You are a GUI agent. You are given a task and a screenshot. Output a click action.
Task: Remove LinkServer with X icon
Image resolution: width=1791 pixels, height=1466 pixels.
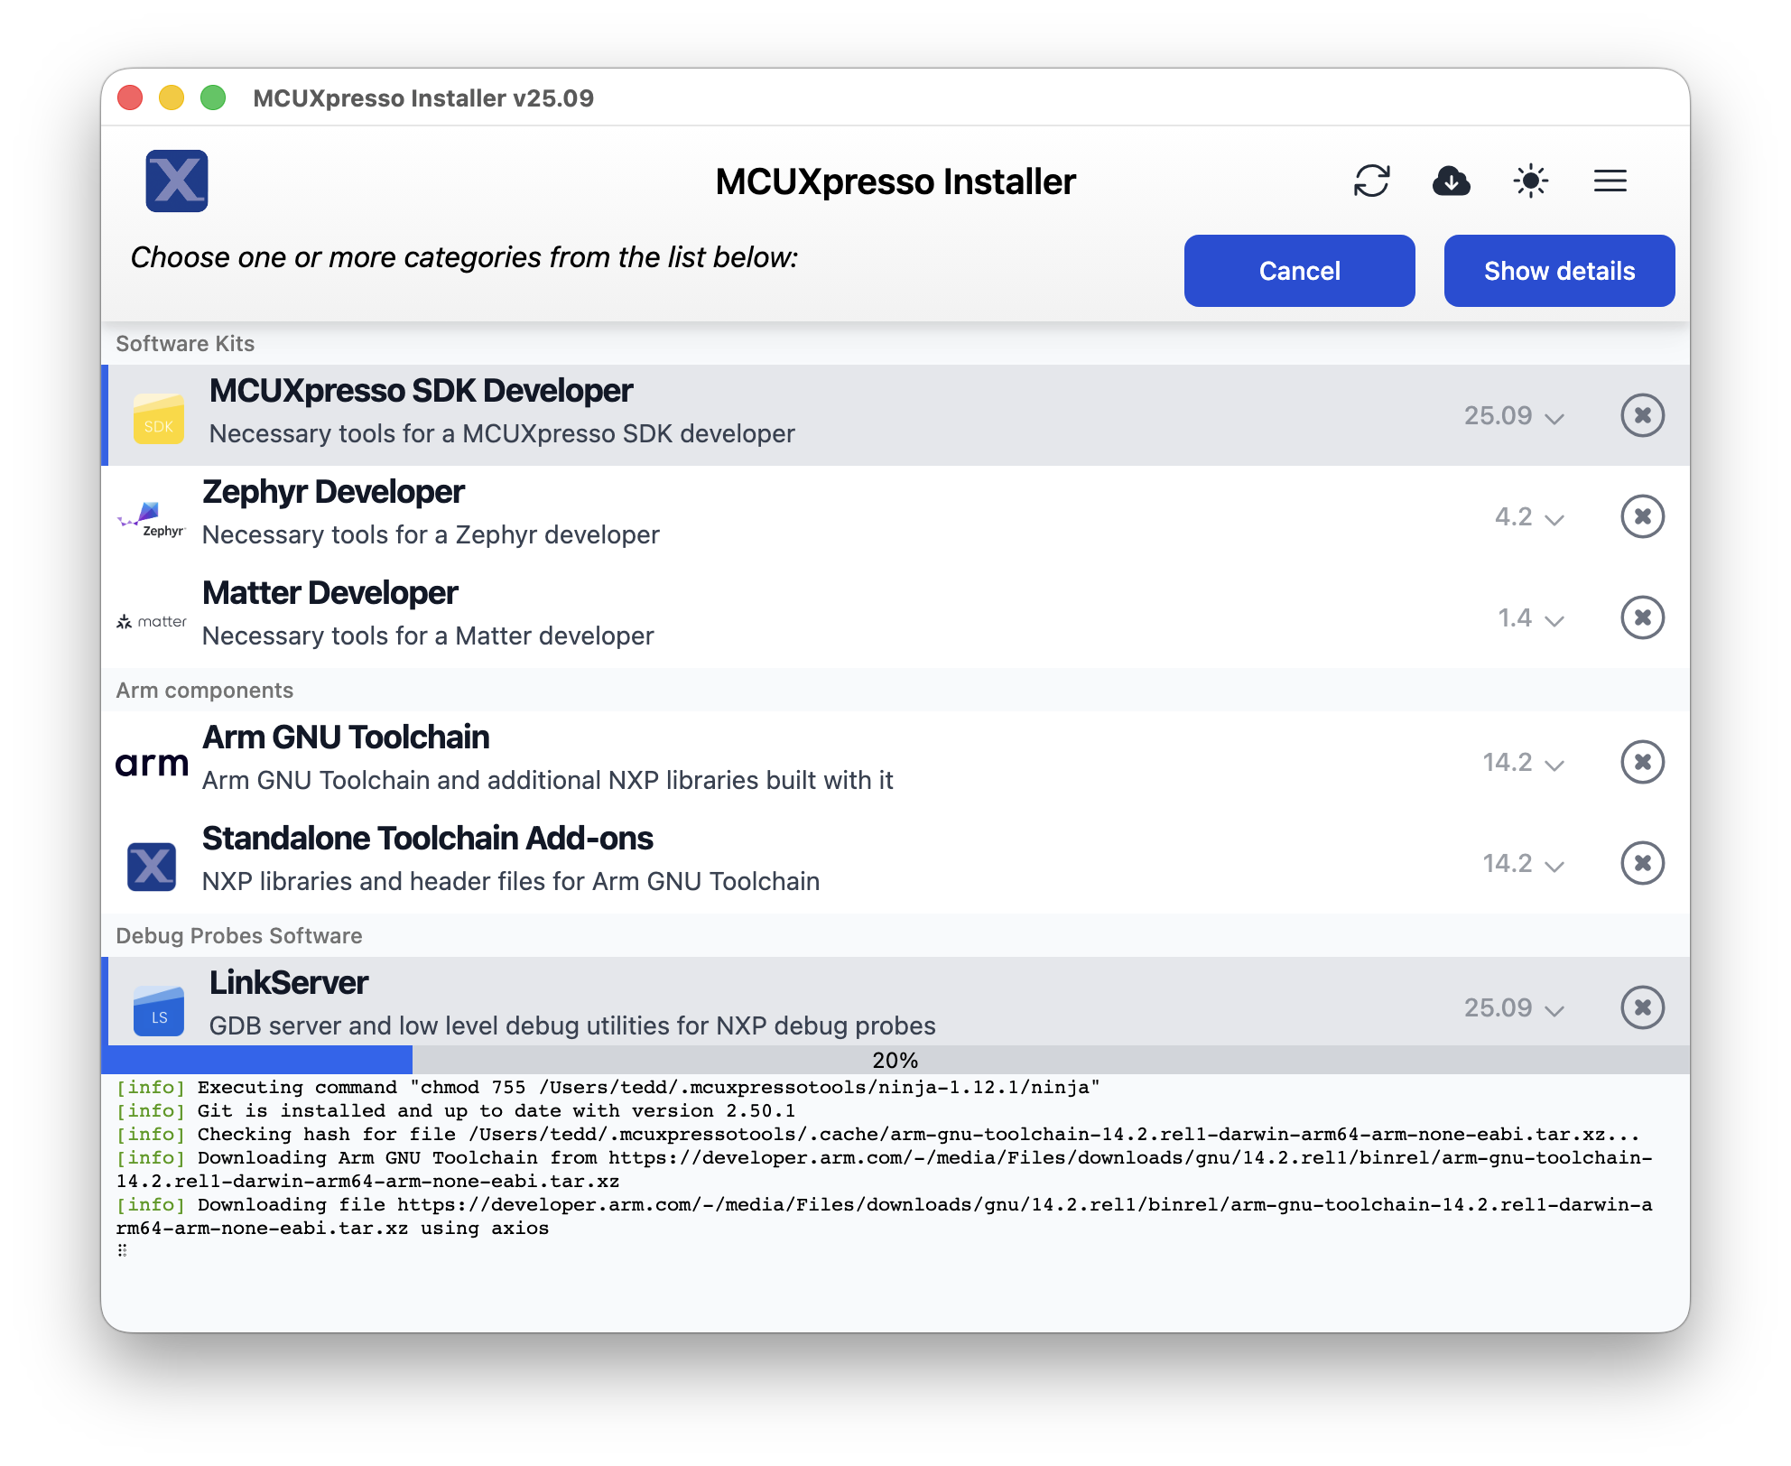1642,1007
